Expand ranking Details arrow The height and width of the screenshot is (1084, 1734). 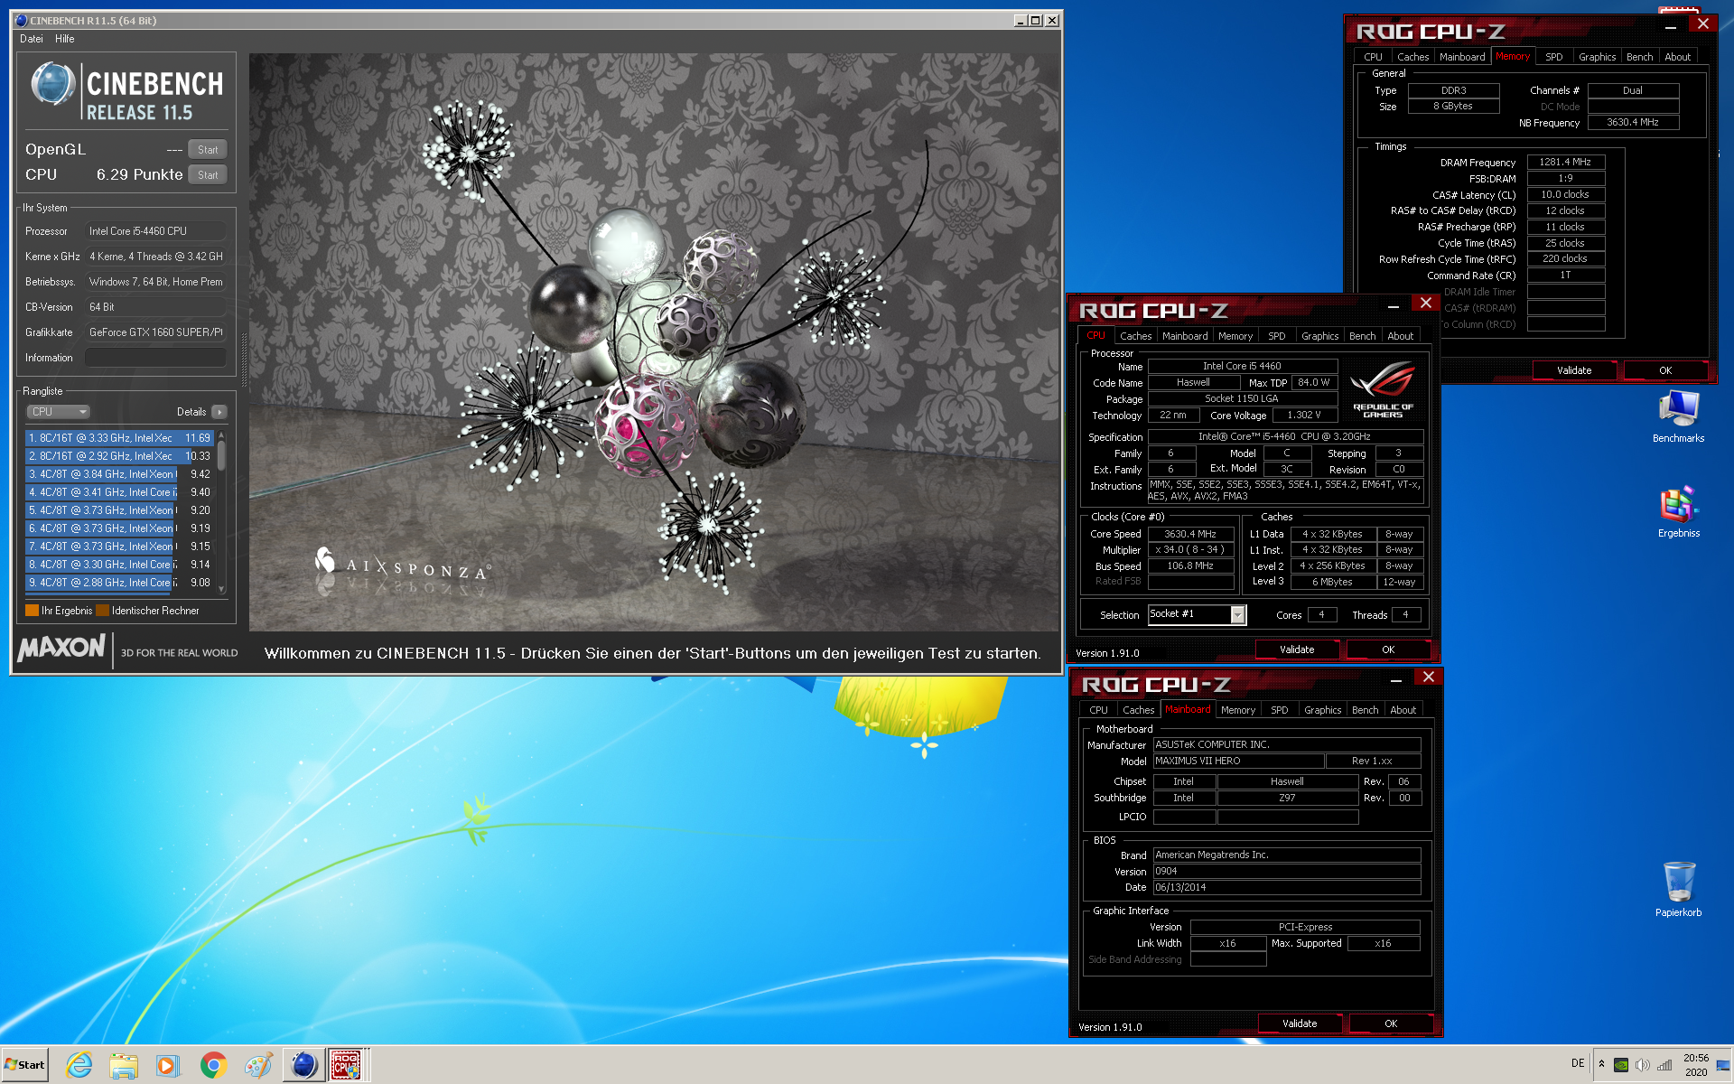pos(219,412)
